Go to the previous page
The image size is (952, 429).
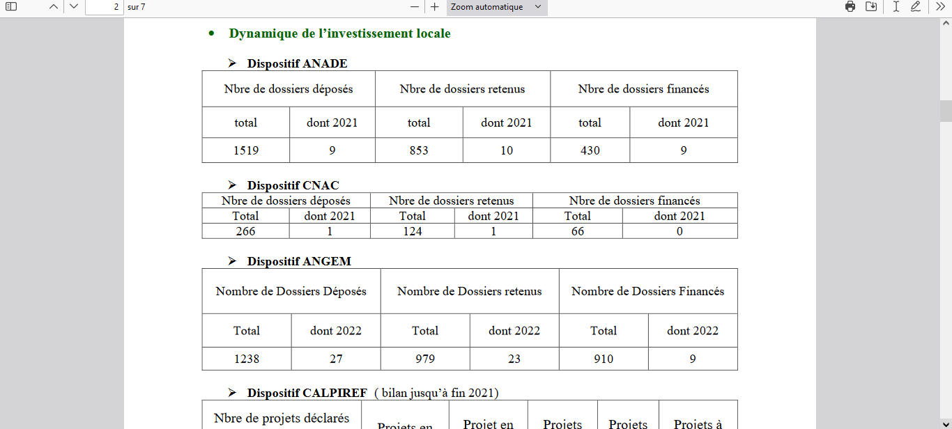pos(54,7)
